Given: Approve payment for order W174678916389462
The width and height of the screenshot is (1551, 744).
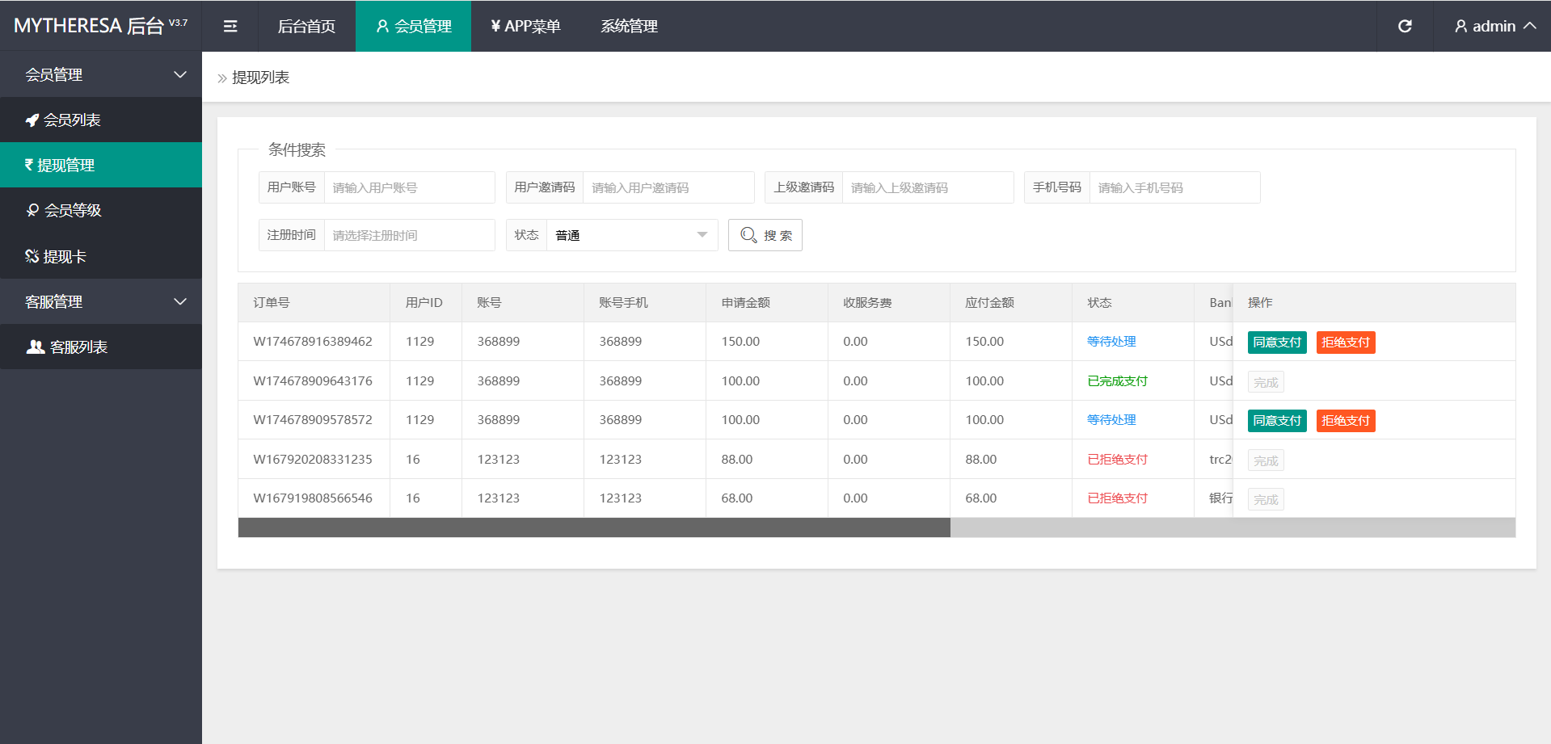Looking at the screenshot, I should coord(1276,343).
